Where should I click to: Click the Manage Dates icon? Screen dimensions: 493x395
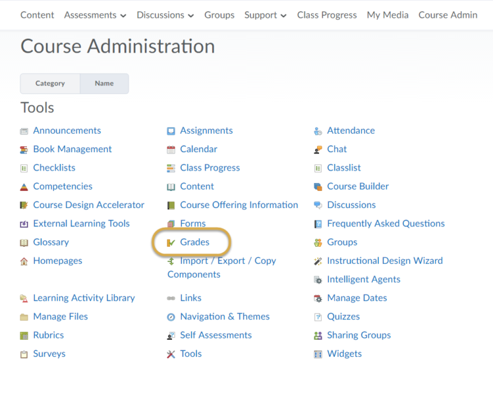(x=318, y=298)
